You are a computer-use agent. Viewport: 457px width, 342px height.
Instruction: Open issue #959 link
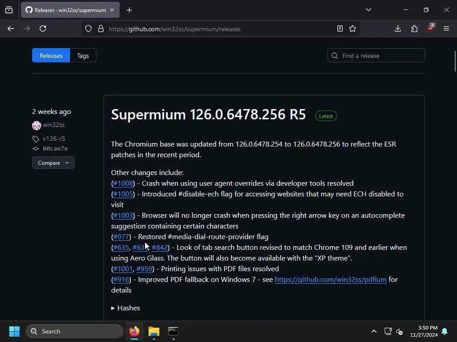click(x=144, y=269)
